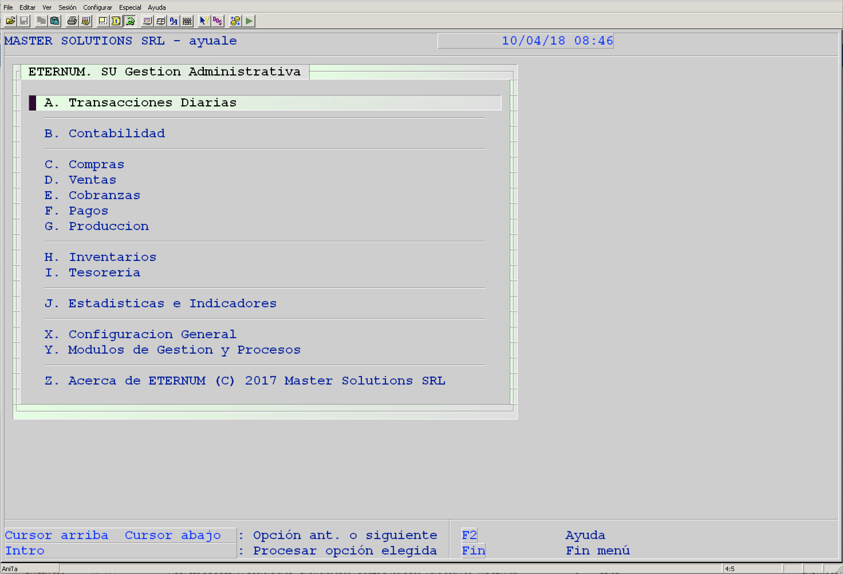The width and height of the screenshot is (843, 574).
Task: Click the help pointer question icon
Action: 204,21
